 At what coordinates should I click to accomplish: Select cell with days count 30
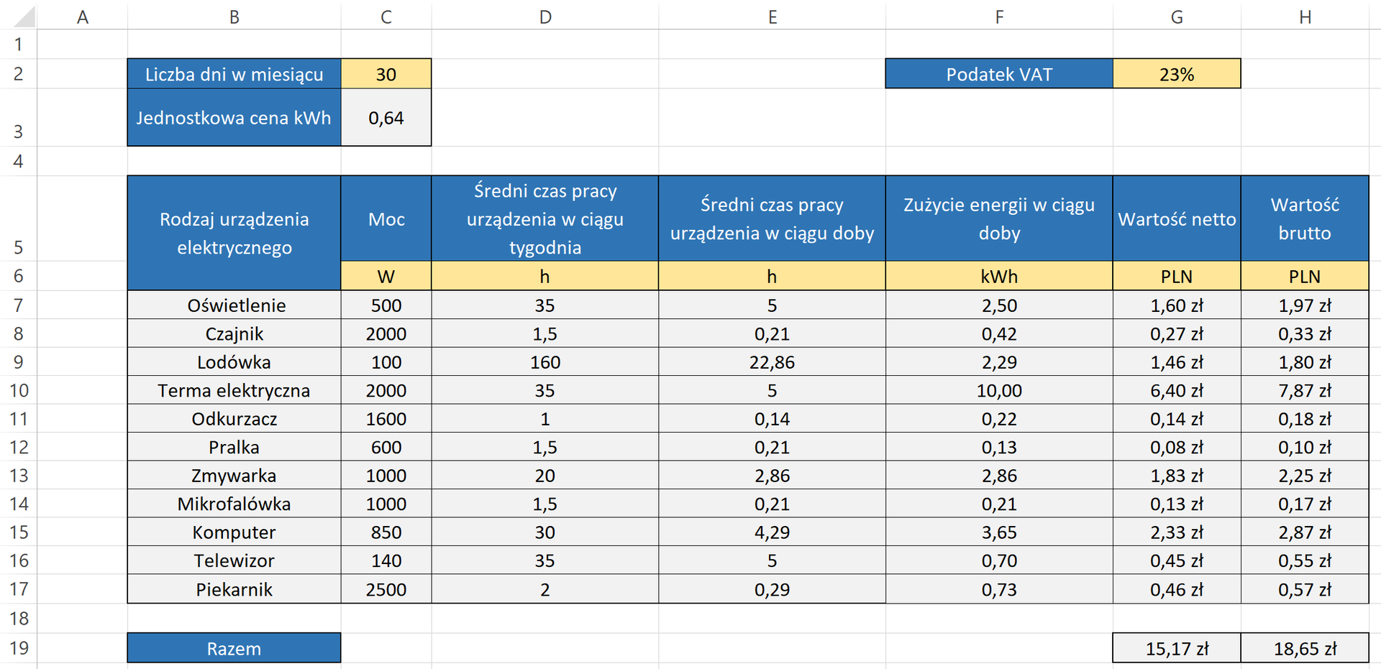click(386, 74)
